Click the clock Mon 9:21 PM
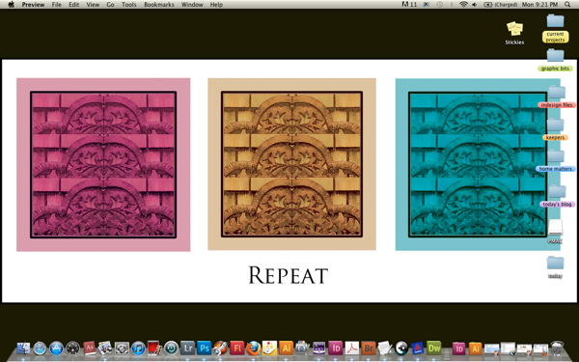579x362 pixels. 539,5
